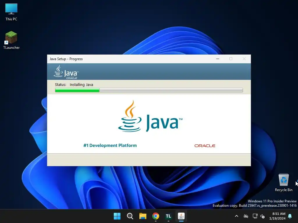Screen dimensions: 298x223
Task: Open the Windows Start menu
Action: click(117, 216)
